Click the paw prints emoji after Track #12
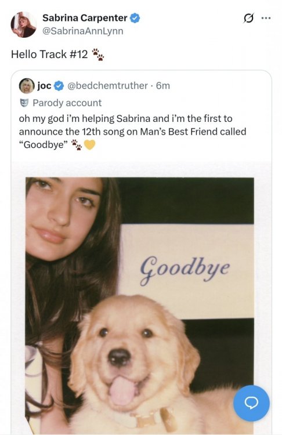Image resolution: width=282 pixels, height=435 pixels. tap(97, 55)
